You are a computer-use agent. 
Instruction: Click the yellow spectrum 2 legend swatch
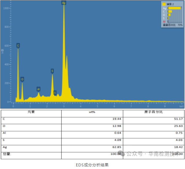164,4
